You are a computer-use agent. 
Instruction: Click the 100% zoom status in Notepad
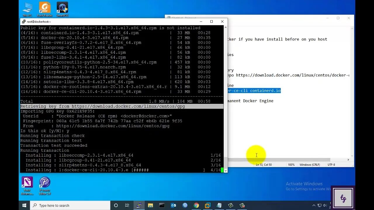(291, 165)
